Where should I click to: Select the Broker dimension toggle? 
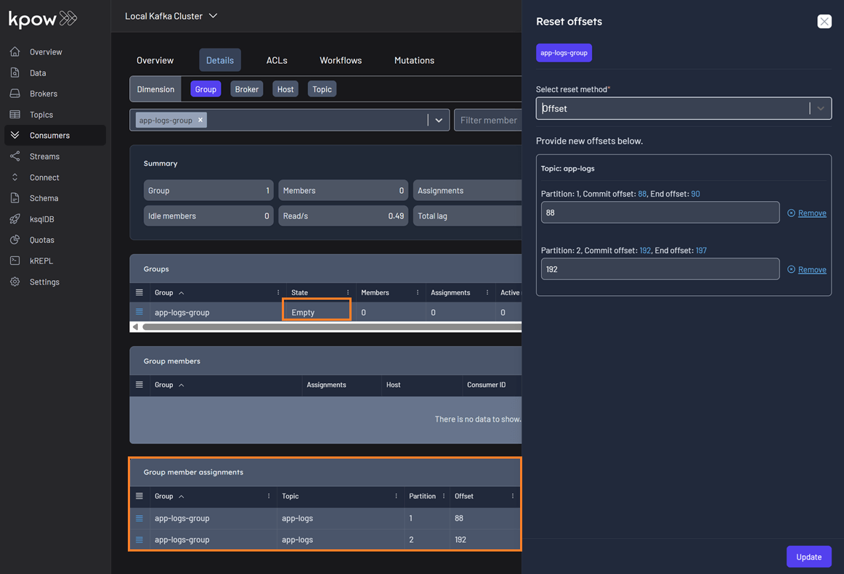(x=246, y=89)
